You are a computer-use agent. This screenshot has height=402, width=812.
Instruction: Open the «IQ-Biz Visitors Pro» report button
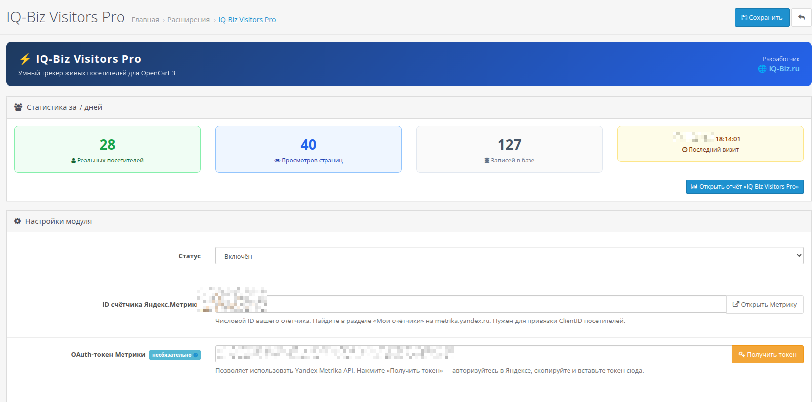pos(745,187)
